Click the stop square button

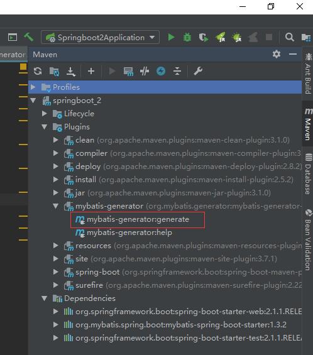269,37
